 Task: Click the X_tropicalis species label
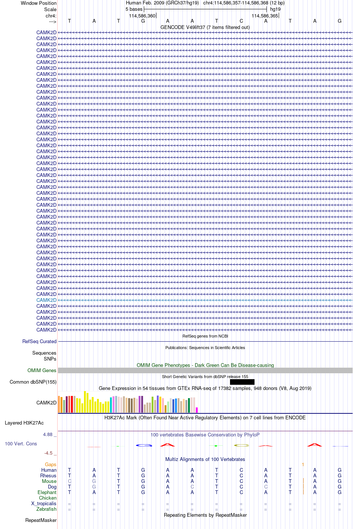pos(44,503)
